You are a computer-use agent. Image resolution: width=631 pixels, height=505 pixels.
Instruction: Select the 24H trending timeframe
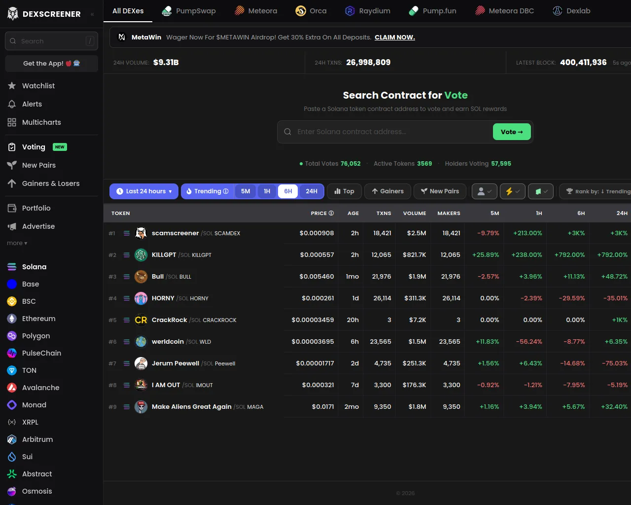[312, 191]
